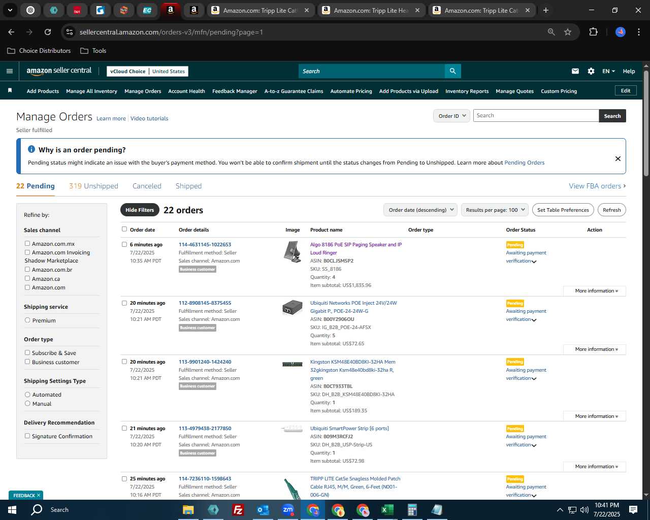The image size is (650, 520).
Task: Open File Explorer from the taskbar
Action: (188, 510)
